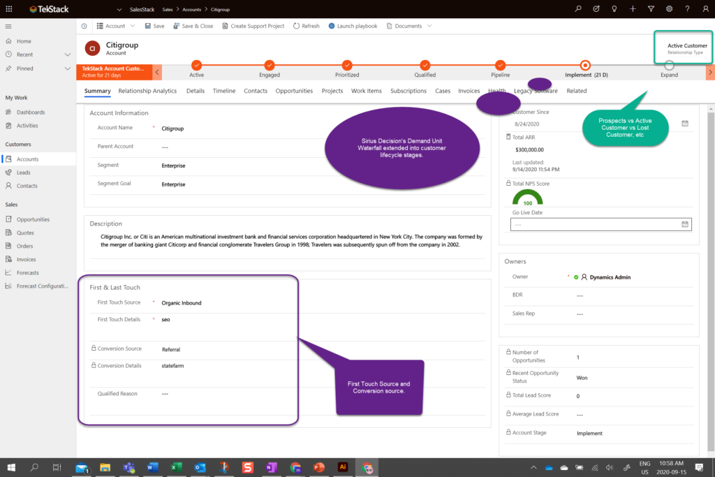Click the Windows Start button
Screen dimensions: 715x477
pyautogui.click(x=11, y=467)
